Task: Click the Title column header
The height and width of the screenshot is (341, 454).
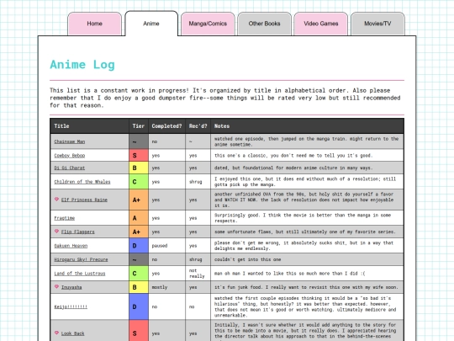Action: pos(89,126)
